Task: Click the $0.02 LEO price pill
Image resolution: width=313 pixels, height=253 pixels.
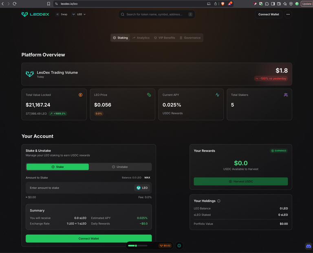Action: point(165,246)
